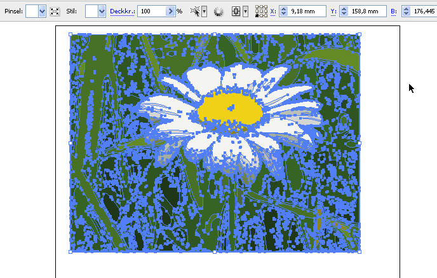
Task: Click the brush stroke options icon next to Pinsel
Action: [55, 11]
